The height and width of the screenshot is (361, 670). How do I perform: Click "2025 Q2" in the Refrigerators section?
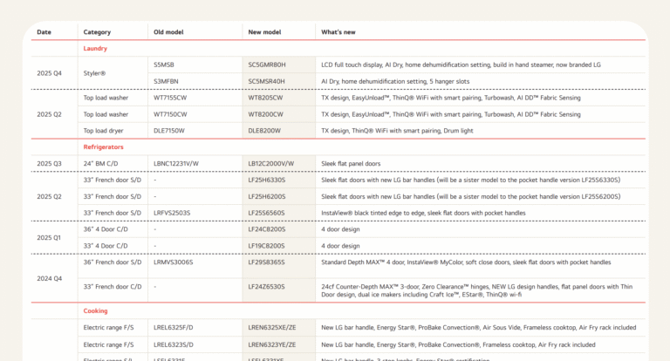49,196
